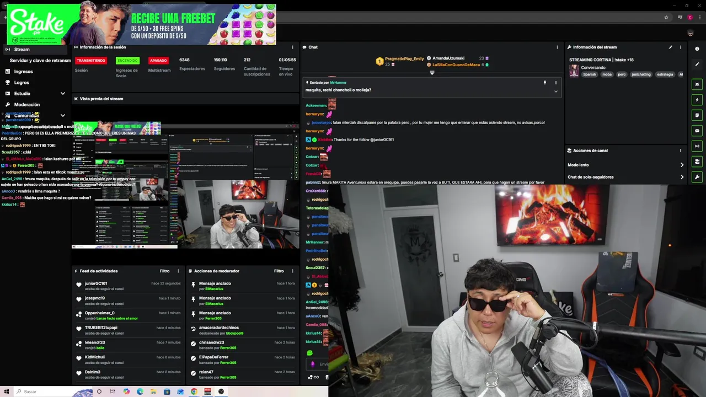Click the 01:05:55 live time value

(x=287, y=60)
